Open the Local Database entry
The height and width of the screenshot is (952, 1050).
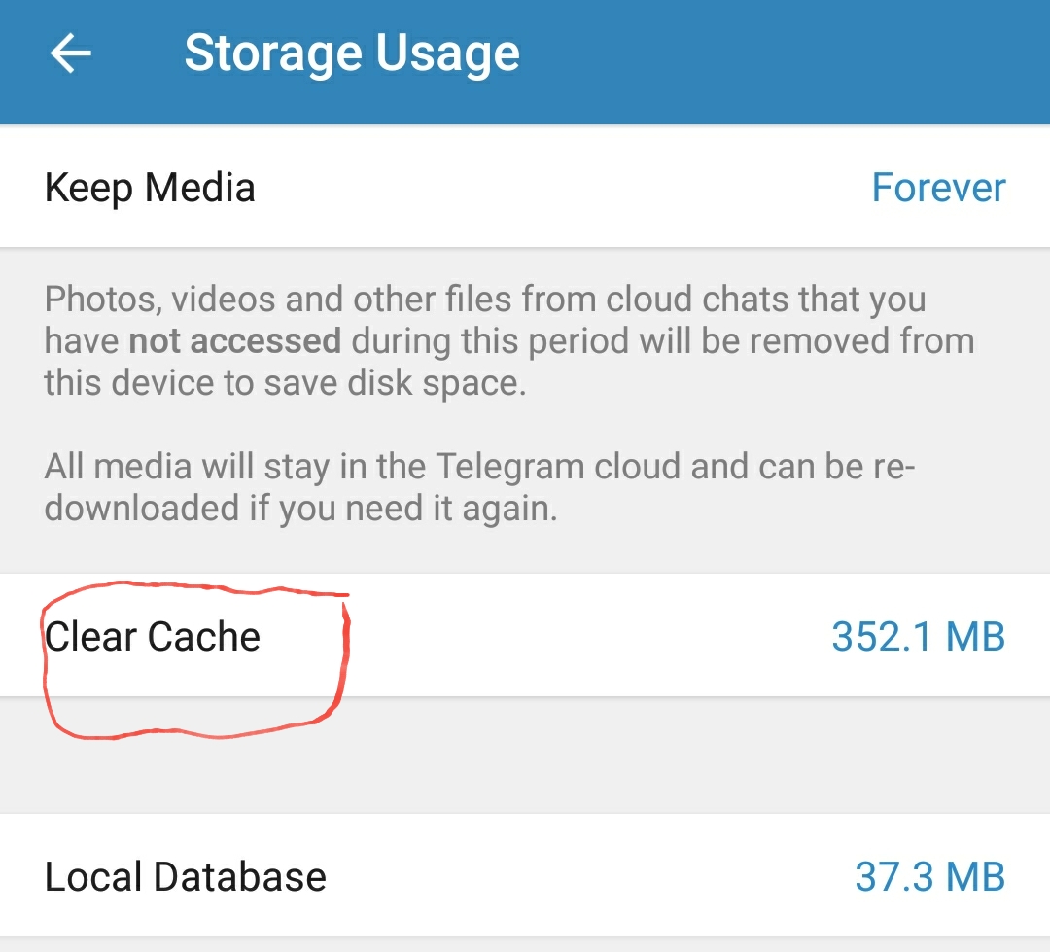tap(525, 876)
